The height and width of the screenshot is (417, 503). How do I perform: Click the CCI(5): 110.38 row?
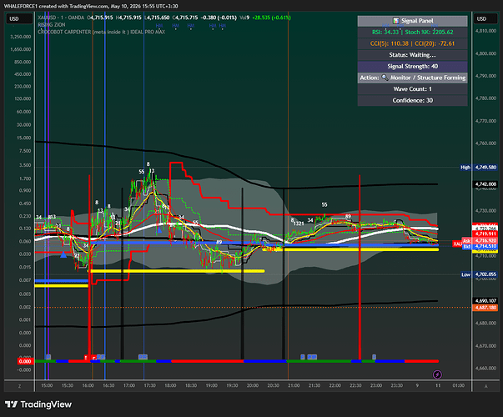(413, 43)
